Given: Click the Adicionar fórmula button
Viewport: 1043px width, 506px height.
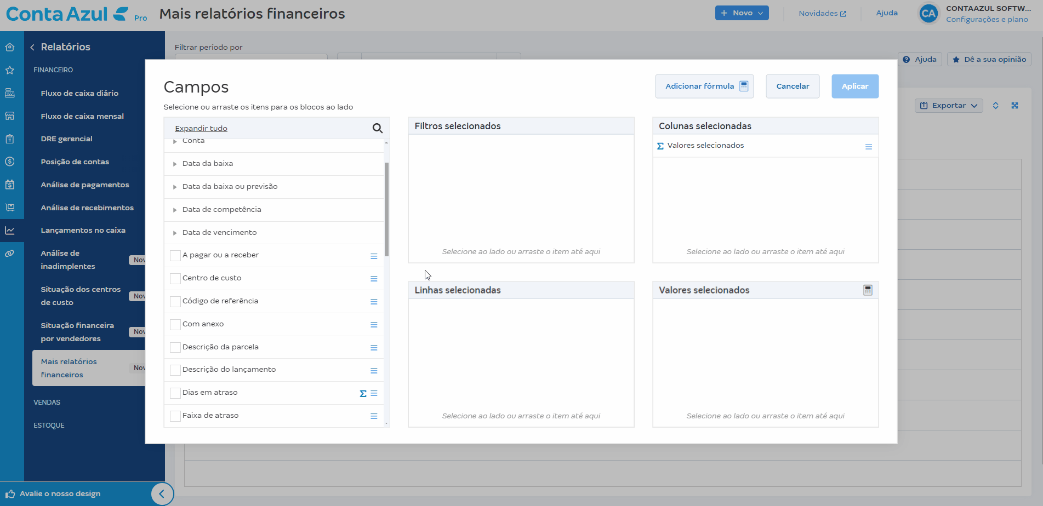Looking at the screenshot, I should tap(704, 87).
